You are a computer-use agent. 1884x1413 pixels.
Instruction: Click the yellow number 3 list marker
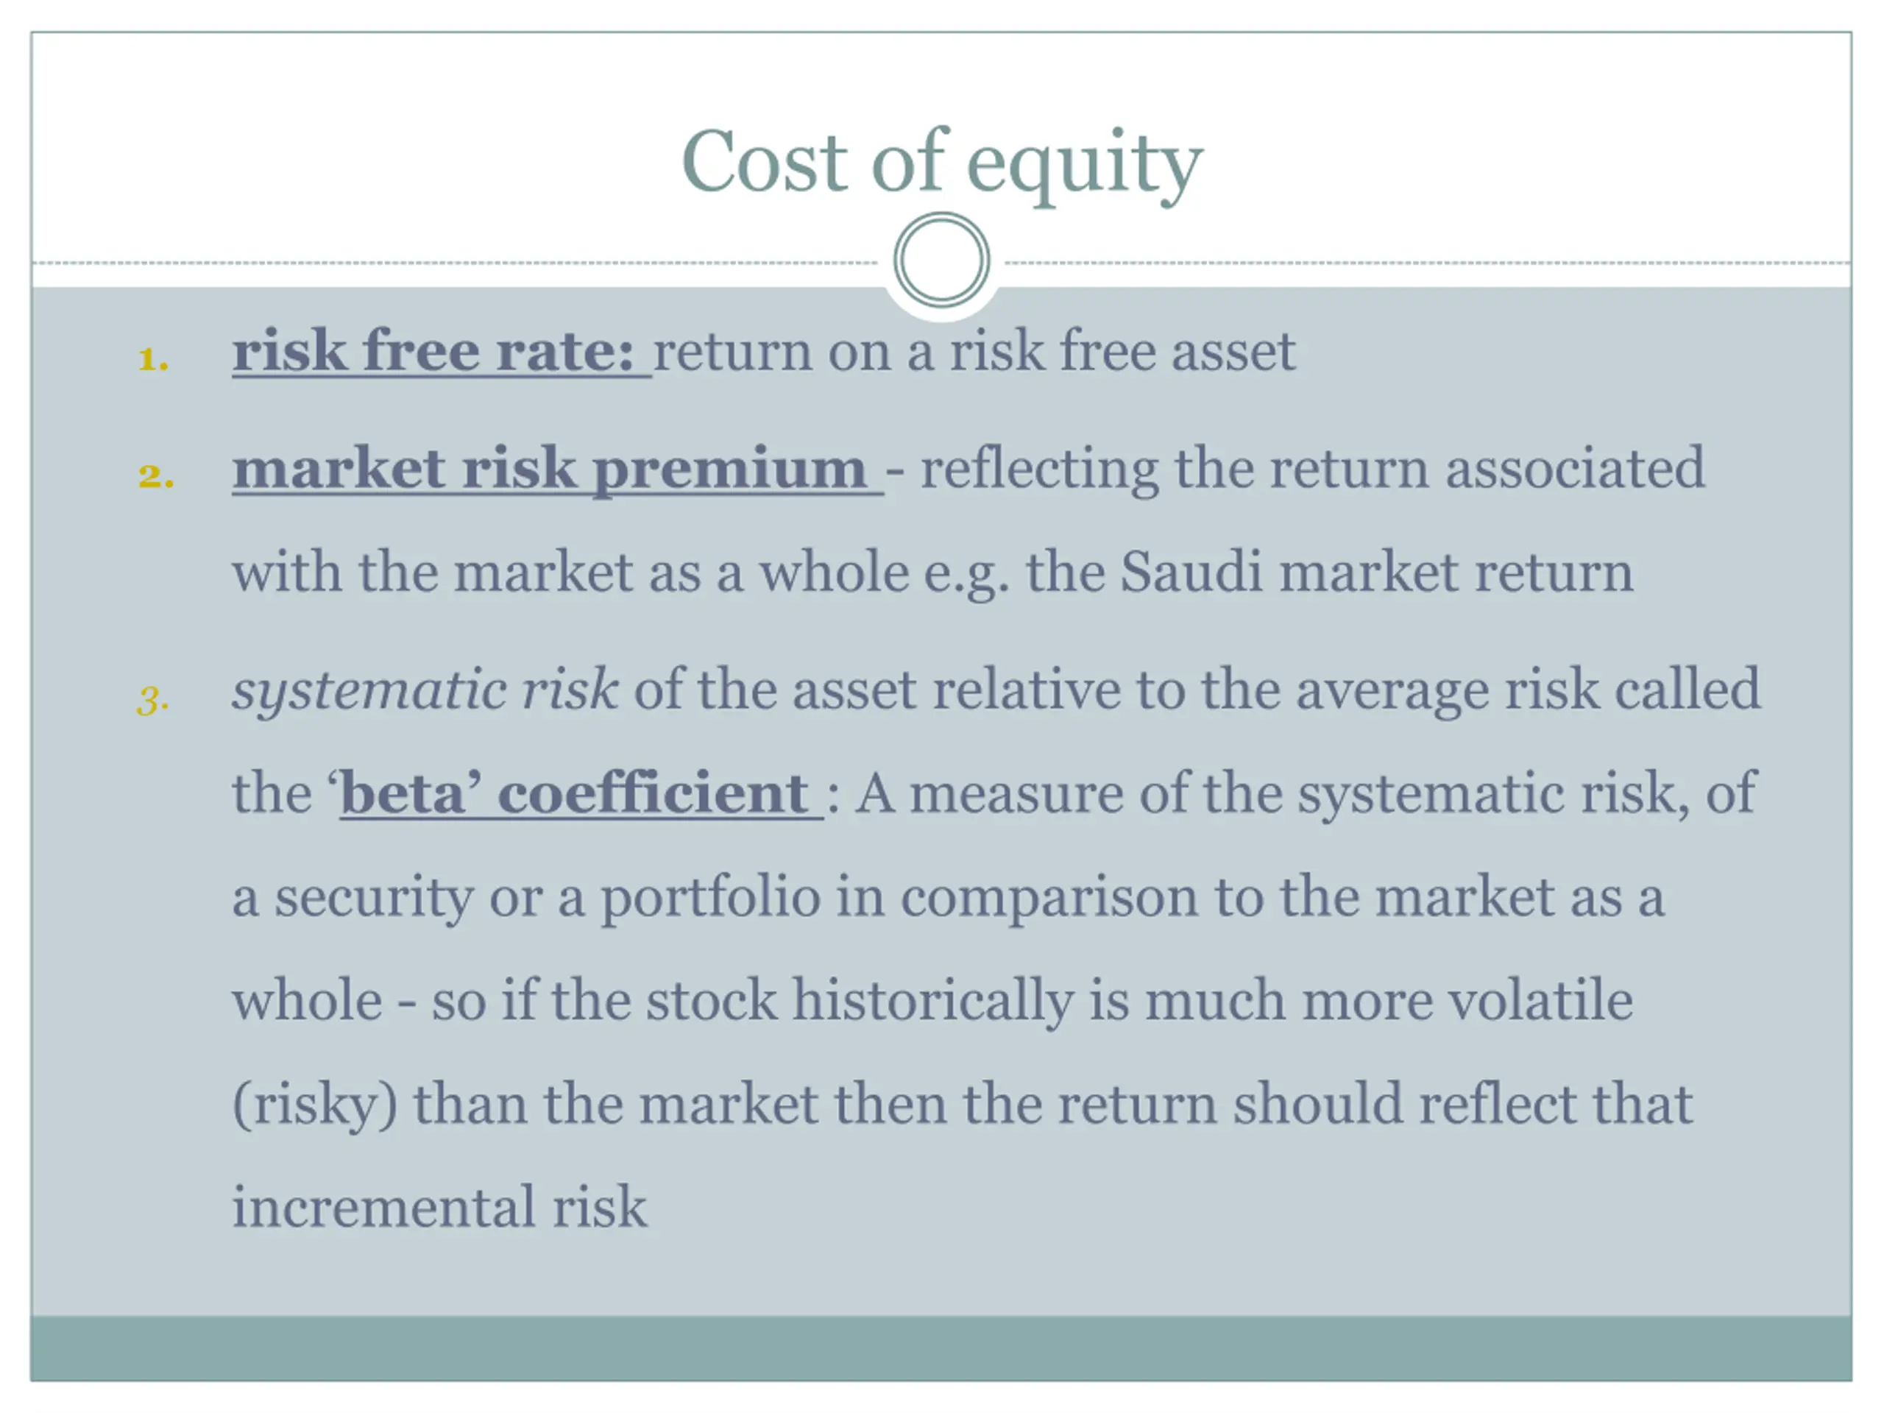(153, 700)
